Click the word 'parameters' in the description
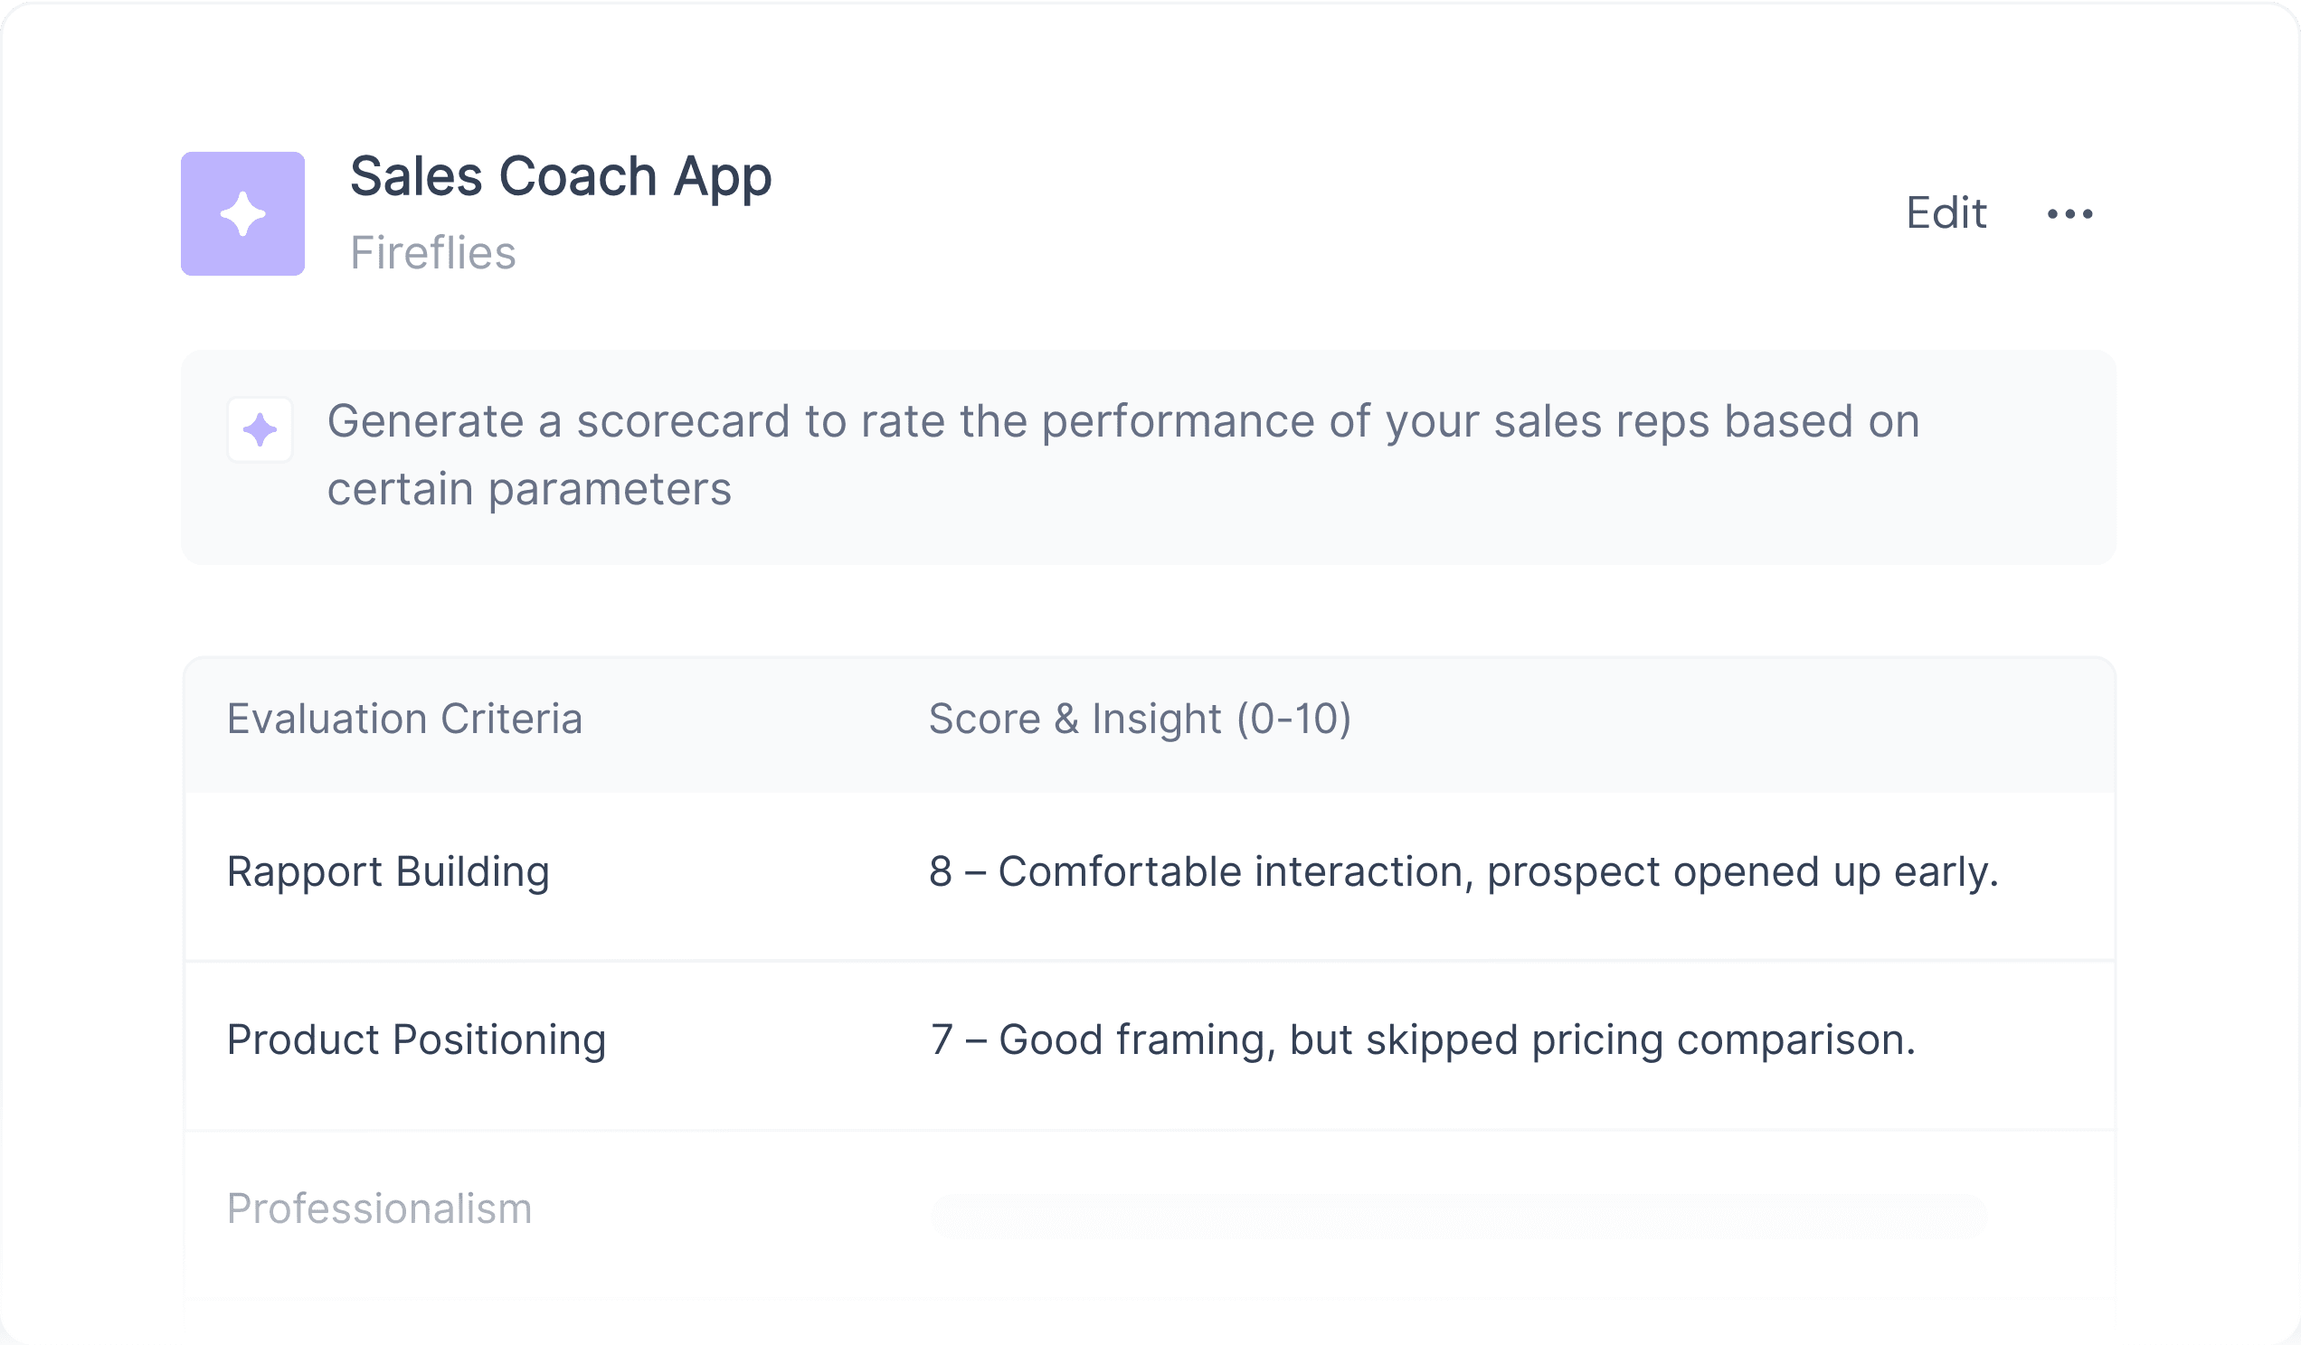This screenshot has height=1345, width=2301. coord(610,490)
